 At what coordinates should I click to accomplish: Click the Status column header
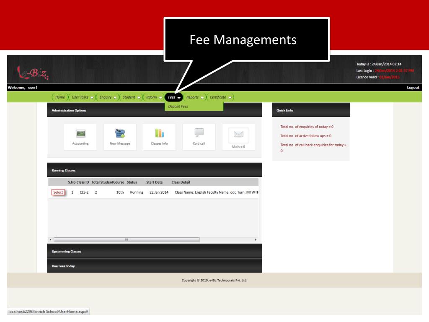[x=132, y=182]
